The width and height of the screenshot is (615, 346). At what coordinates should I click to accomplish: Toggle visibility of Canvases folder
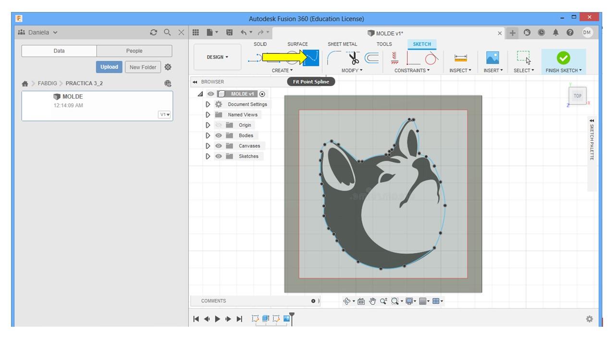click(219, 146)
